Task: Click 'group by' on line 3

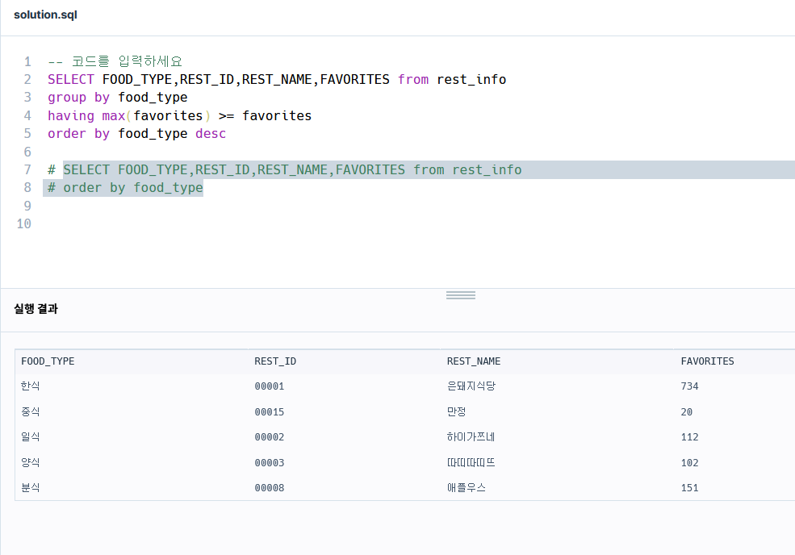Action: tap(78, 98)
